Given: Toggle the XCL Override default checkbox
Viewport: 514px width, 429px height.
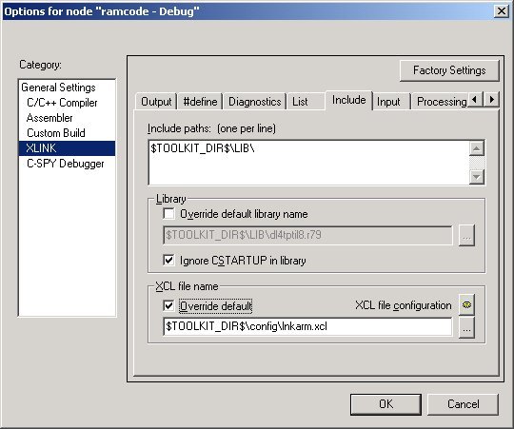Looking at the screenshot, I should coord(168,306).
